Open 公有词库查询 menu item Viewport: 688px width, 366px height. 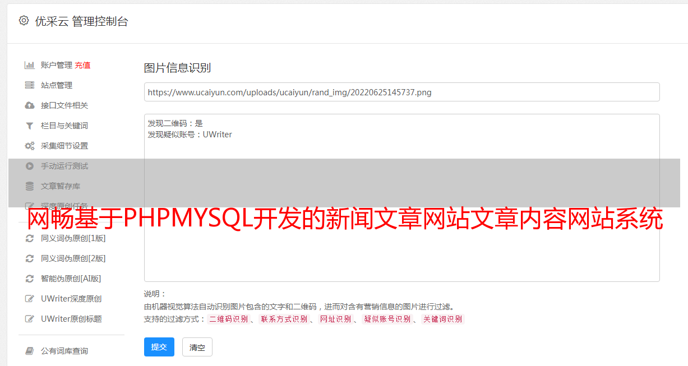(64, 351)
